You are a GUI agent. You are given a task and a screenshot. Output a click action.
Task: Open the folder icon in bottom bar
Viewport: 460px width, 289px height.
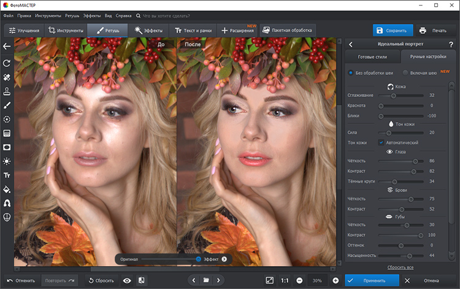point(207,280)
